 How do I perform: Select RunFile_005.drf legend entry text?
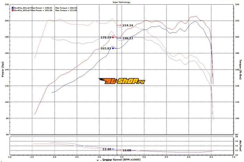click(22, 10)
